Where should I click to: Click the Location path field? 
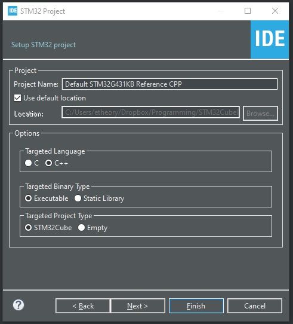[x=150, y=112]
